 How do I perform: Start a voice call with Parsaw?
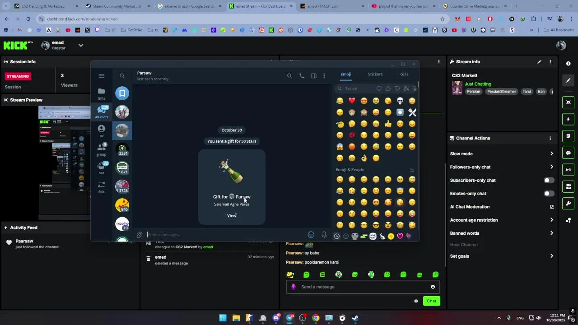302,76
